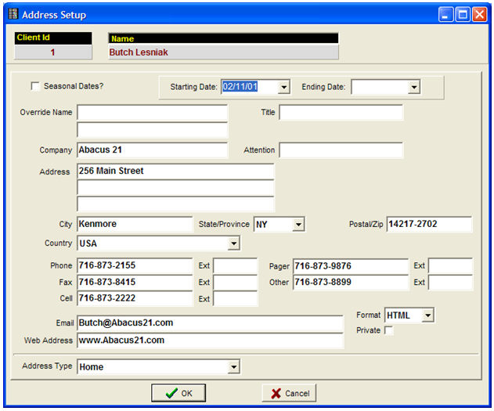This screenshot has height=411, width=494.
Task: Maximize the Address Setup window
Action: click(462, 14)
